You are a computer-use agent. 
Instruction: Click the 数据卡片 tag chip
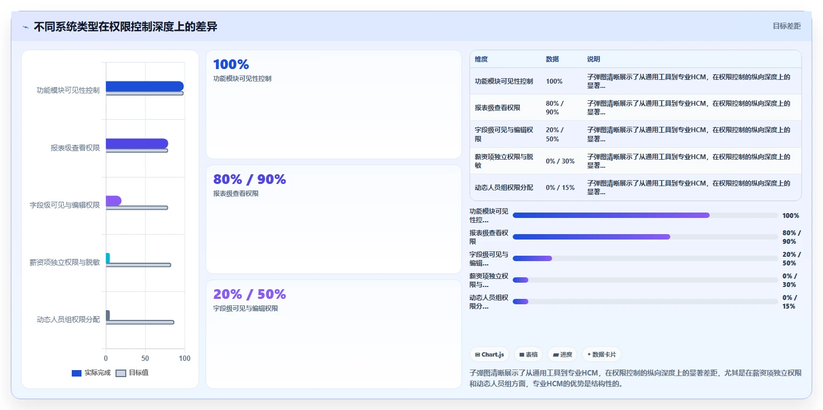coord(602,354)
